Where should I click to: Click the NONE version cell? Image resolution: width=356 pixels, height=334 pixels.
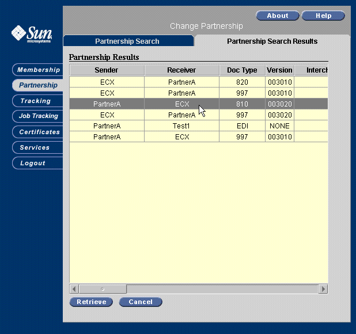280,126
